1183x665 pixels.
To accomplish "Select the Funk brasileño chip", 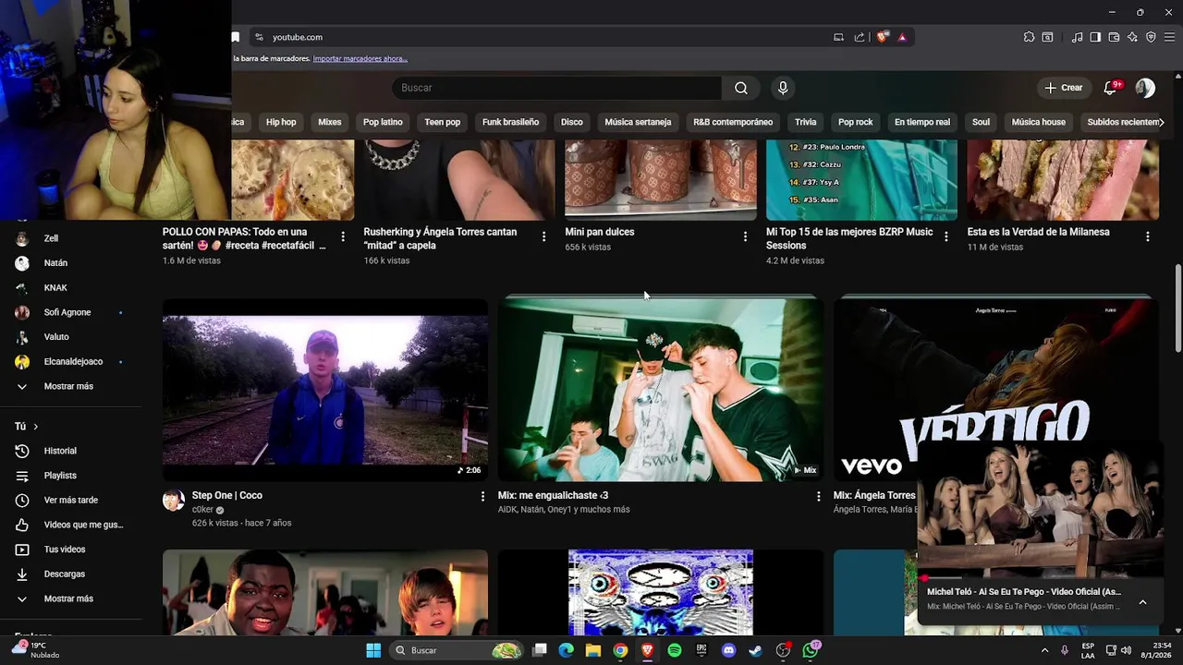I will point(510,122).
